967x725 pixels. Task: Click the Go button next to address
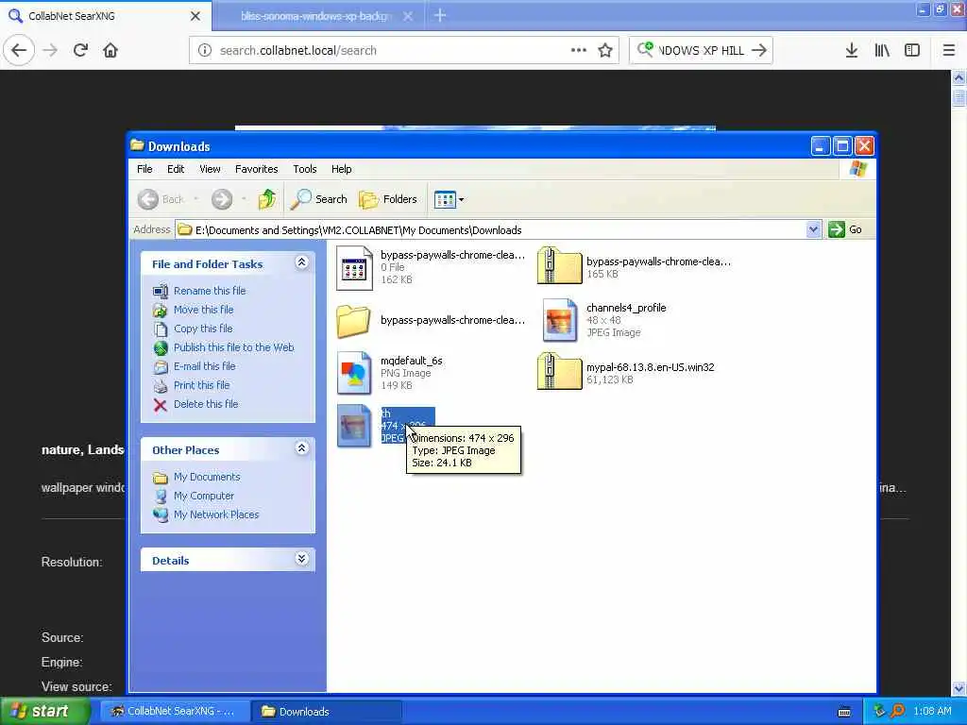click(x=845, y=229)
